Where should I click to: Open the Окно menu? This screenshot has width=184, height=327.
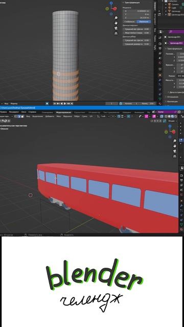24,112
